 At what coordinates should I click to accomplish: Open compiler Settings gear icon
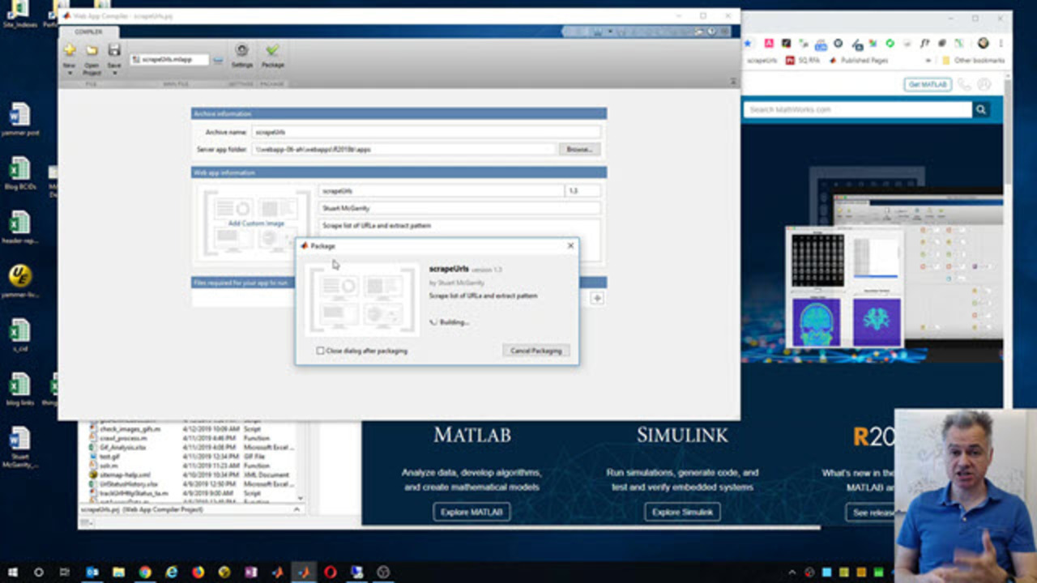tap(241, 51)
